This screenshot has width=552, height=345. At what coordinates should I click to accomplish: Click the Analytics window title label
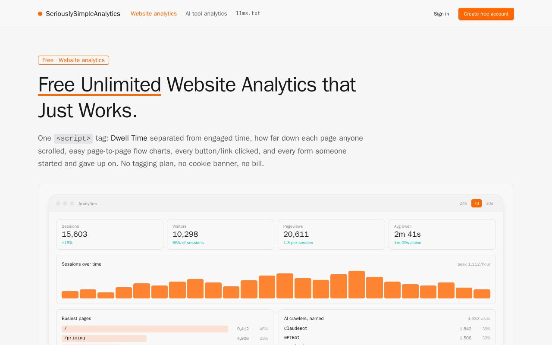pos(88,204)
